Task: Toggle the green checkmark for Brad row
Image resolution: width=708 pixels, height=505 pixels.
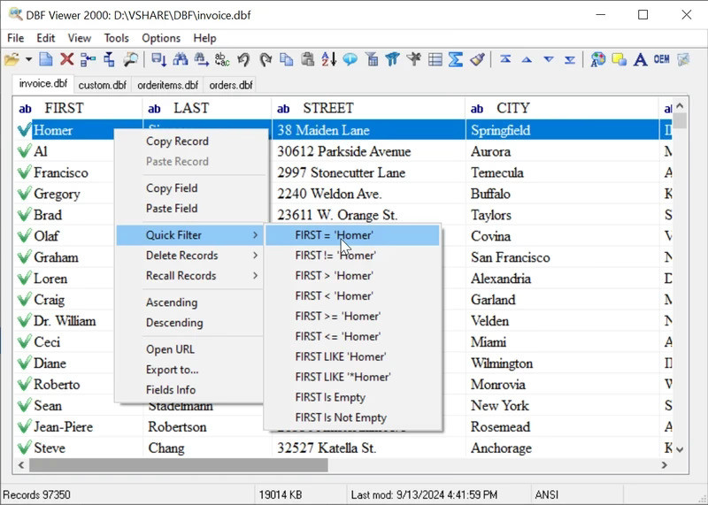Action: point(25,215)
